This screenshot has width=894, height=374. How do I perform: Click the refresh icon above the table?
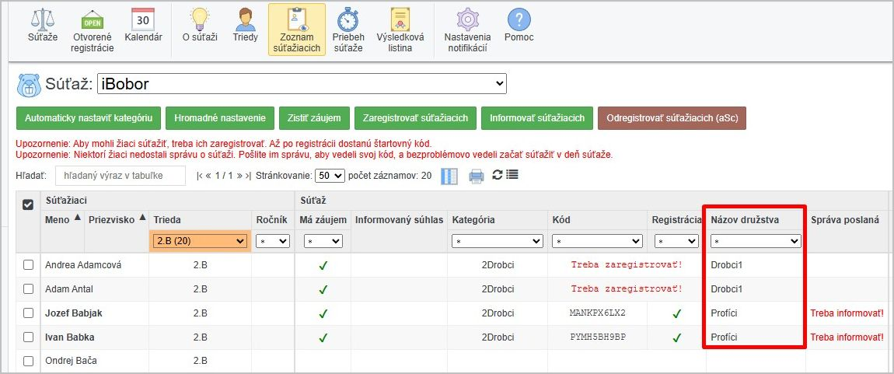click(x=497, y=175)
